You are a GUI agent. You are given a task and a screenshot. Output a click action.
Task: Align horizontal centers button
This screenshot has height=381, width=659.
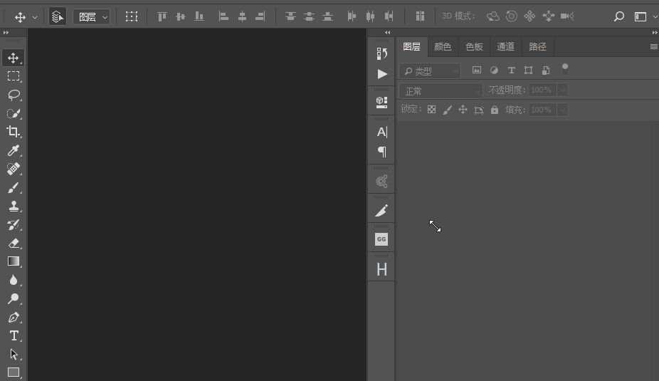(242, 16)
